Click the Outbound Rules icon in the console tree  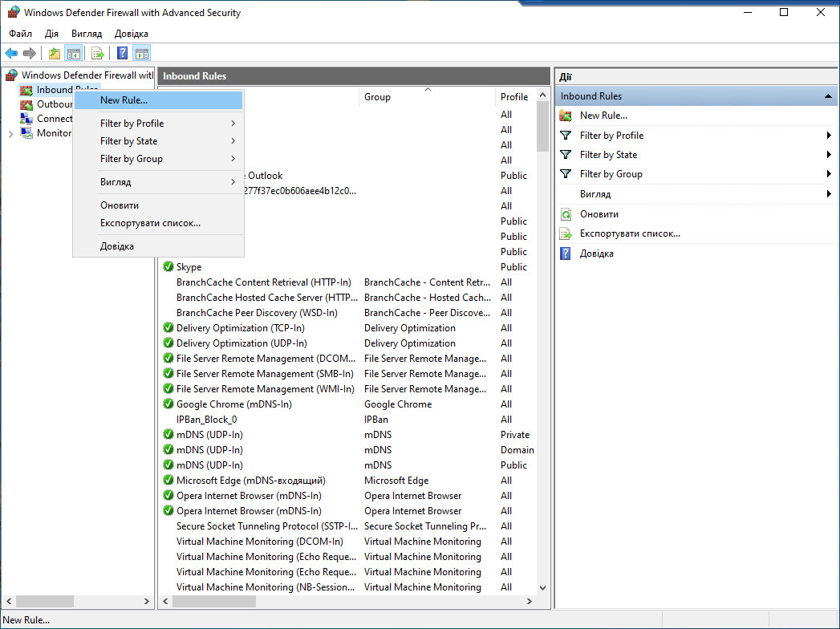coord(26,104)
